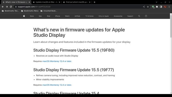This screenshot has width=172, height=97.
Task: Reload the current page
Action: point(11,7)
